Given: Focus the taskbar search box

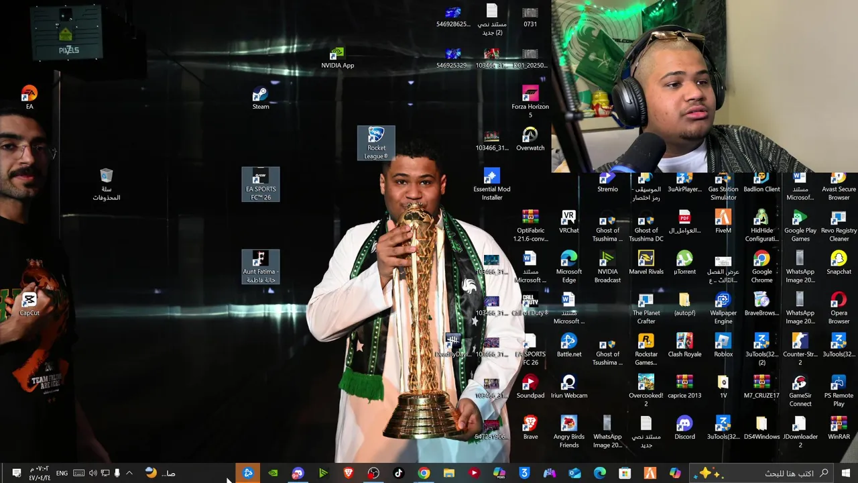Looking at the screenshot, I should [x=763, y=473].
